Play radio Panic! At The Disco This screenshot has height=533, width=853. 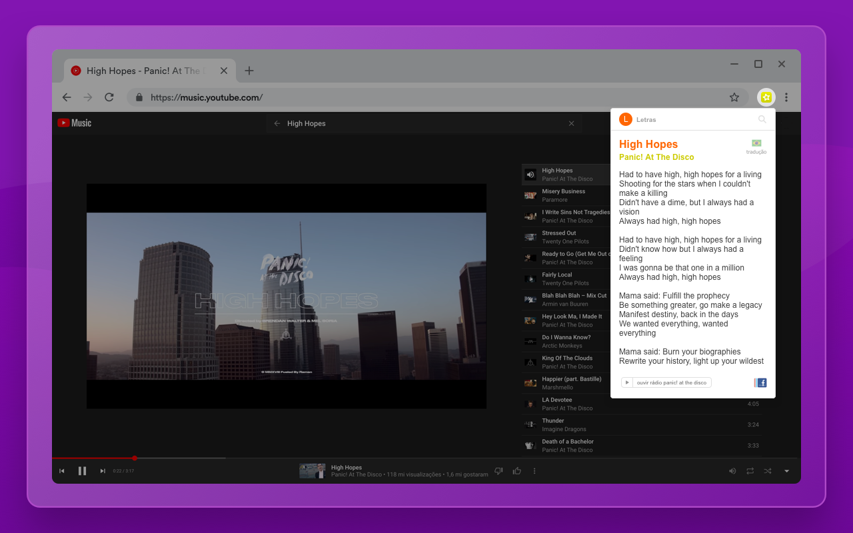coord(666,382)
